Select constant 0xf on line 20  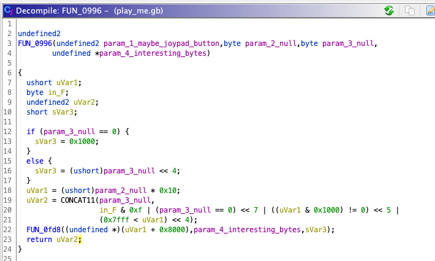point(135,210)
